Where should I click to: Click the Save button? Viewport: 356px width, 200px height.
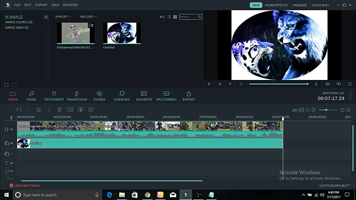coord(256,5)
